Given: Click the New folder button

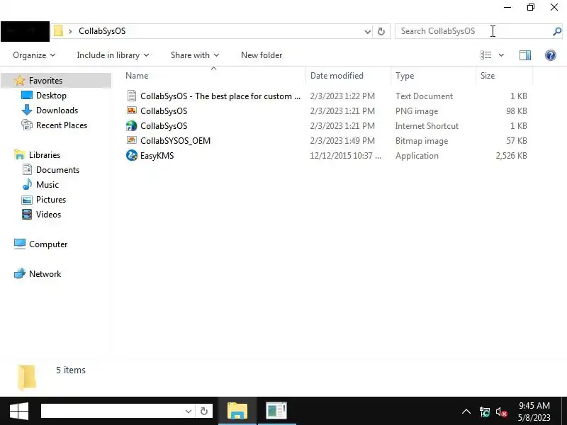Looking at the screenshot, I should [x=262, y=55].
